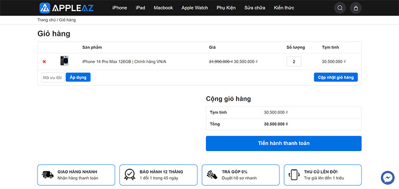
Task: Open the Macbook menu
Action: click(163, 8)
